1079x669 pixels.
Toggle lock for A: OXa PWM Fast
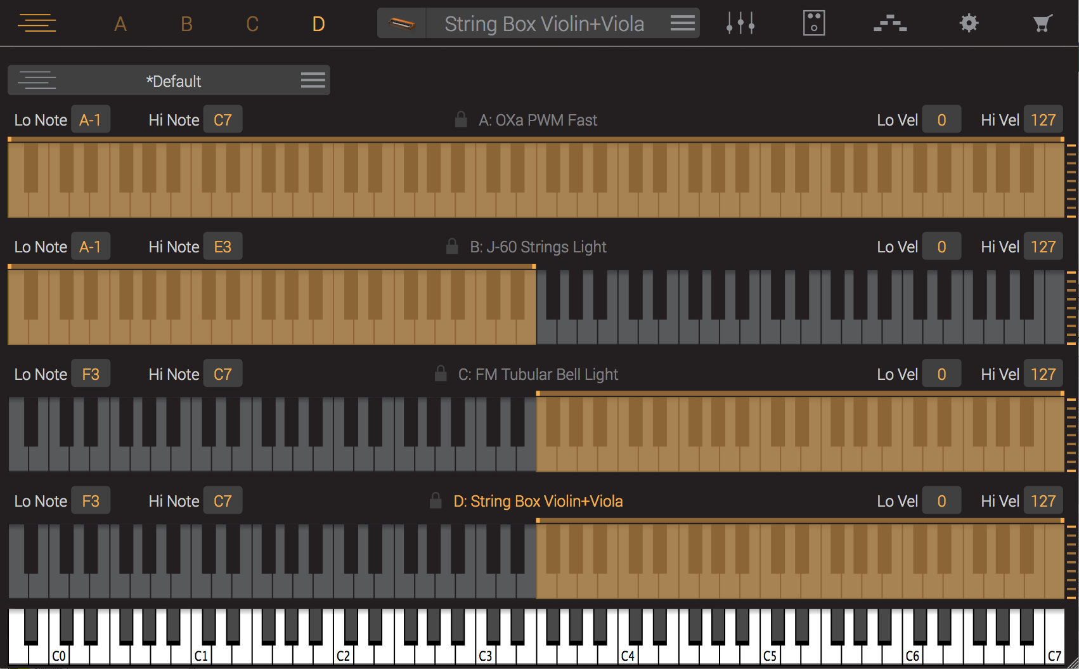[461, 119]
